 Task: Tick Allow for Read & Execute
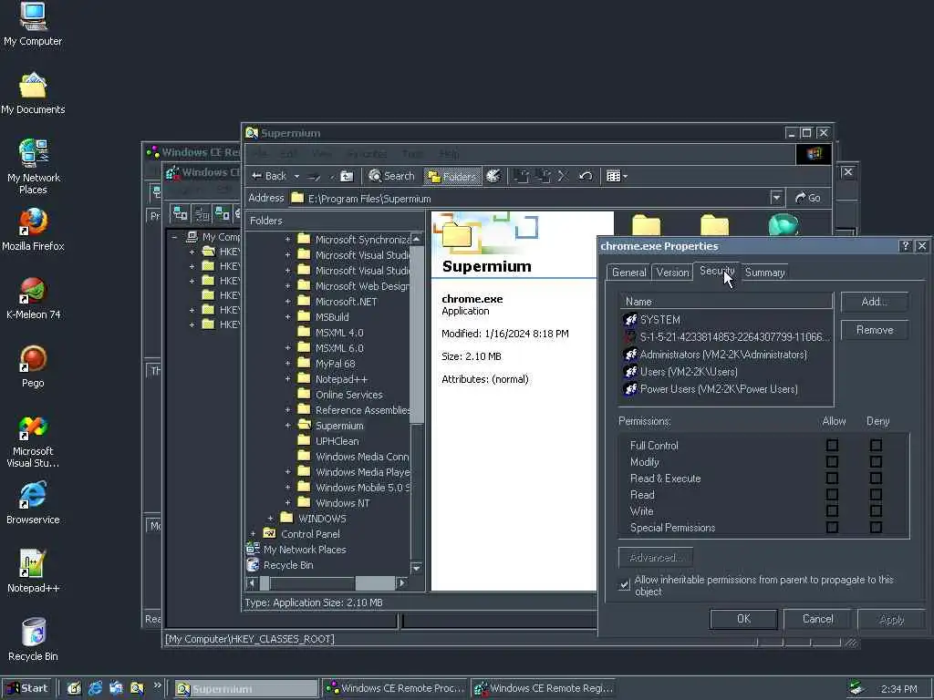click(832, 478)
